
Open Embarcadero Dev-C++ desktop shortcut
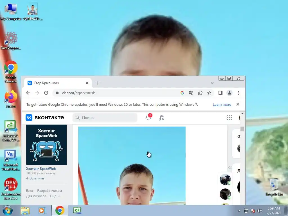pyautogui.click(x=11, y=189)
